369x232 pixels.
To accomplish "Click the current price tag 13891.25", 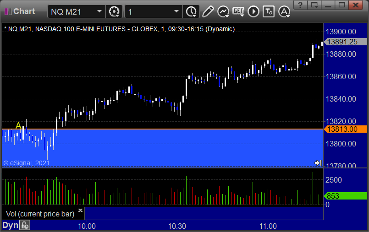I will [346, 42].
